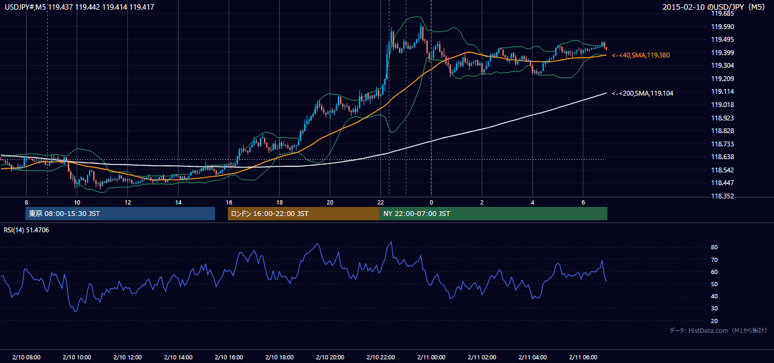This screenshot has height=363, width=774.
Task: Click price level 119.304 on axis
Action: (722, 65)
